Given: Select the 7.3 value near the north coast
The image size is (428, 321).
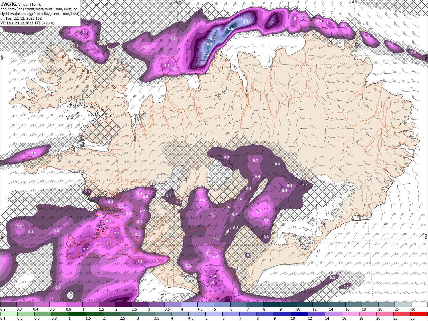Looking at the screenshot, I should click(206, 55).
